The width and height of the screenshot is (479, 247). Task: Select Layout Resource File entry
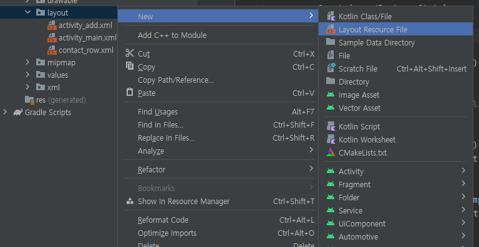(x=395, y=29)
